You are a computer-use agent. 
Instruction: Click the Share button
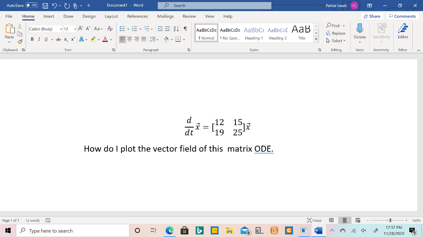pos(371,16)
